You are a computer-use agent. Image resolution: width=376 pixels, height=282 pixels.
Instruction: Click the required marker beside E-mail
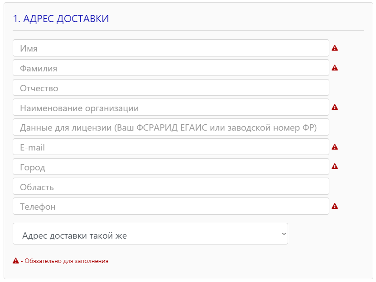tap(335, 147)
